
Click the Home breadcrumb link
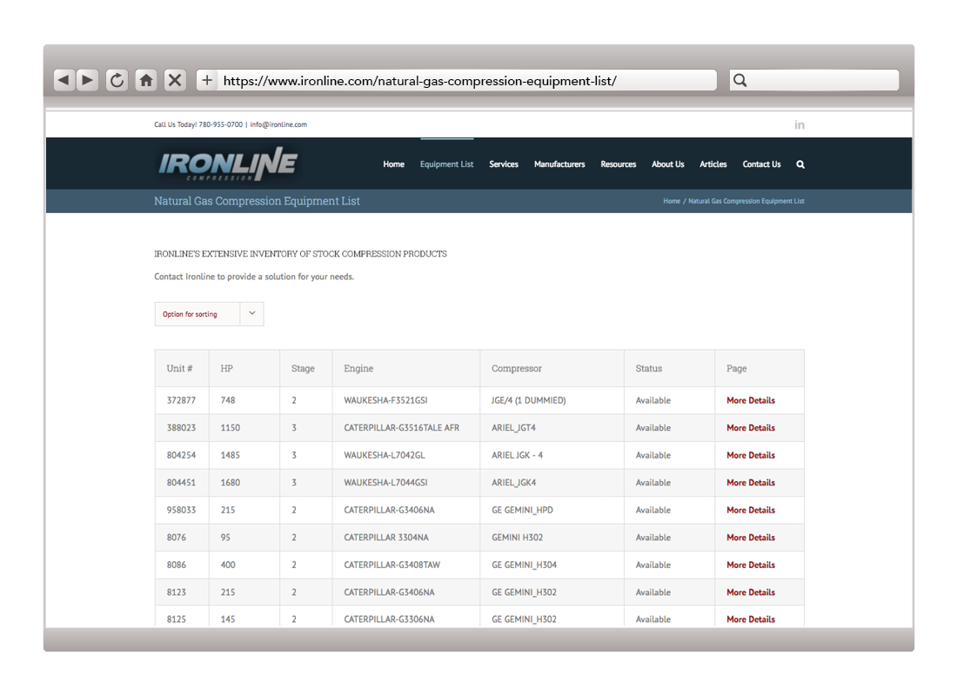(x=672, y=201)
